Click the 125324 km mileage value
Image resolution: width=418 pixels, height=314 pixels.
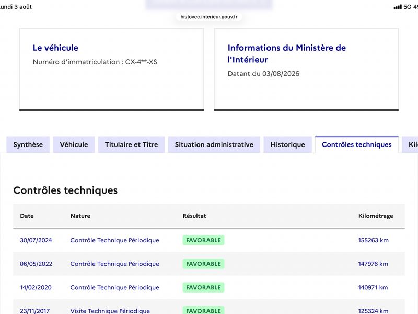pyautogui.click(x=373, y=311)
